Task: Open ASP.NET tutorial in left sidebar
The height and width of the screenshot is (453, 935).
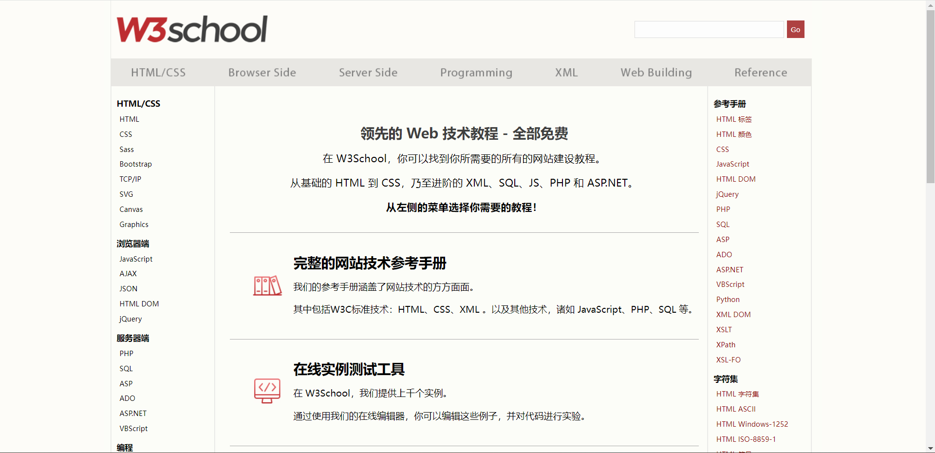Action: (133, 414)
